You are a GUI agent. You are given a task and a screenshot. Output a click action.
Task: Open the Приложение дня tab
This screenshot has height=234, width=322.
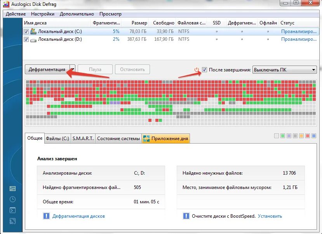point(166,139)
